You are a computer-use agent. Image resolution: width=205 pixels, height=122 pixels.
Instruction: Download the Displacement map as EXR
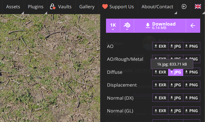[x=160, y=85]
